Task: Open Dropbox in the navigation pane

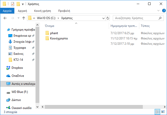Action: click(x=17, y=68)
